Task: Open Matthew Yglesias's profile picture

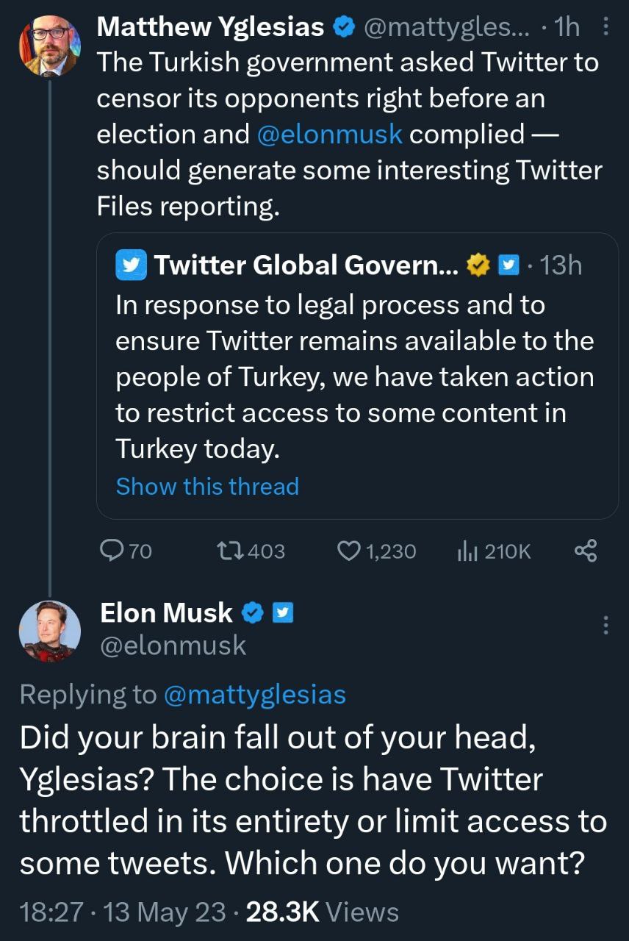Action: pos(49,46)
